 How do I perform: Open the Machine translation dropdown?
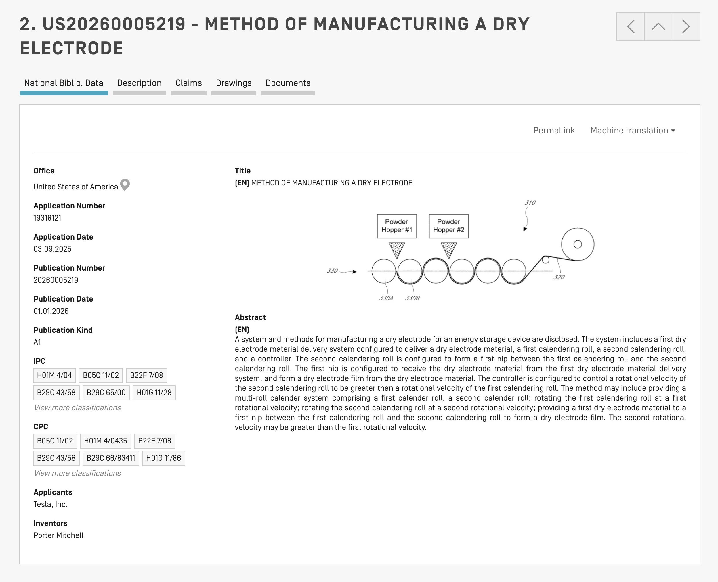pos(633,131)
